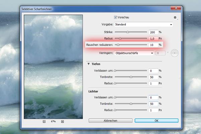Click the Tiefen Tonbreite slider handle
This screenshot has height=134, width=201.
point(131,77)
